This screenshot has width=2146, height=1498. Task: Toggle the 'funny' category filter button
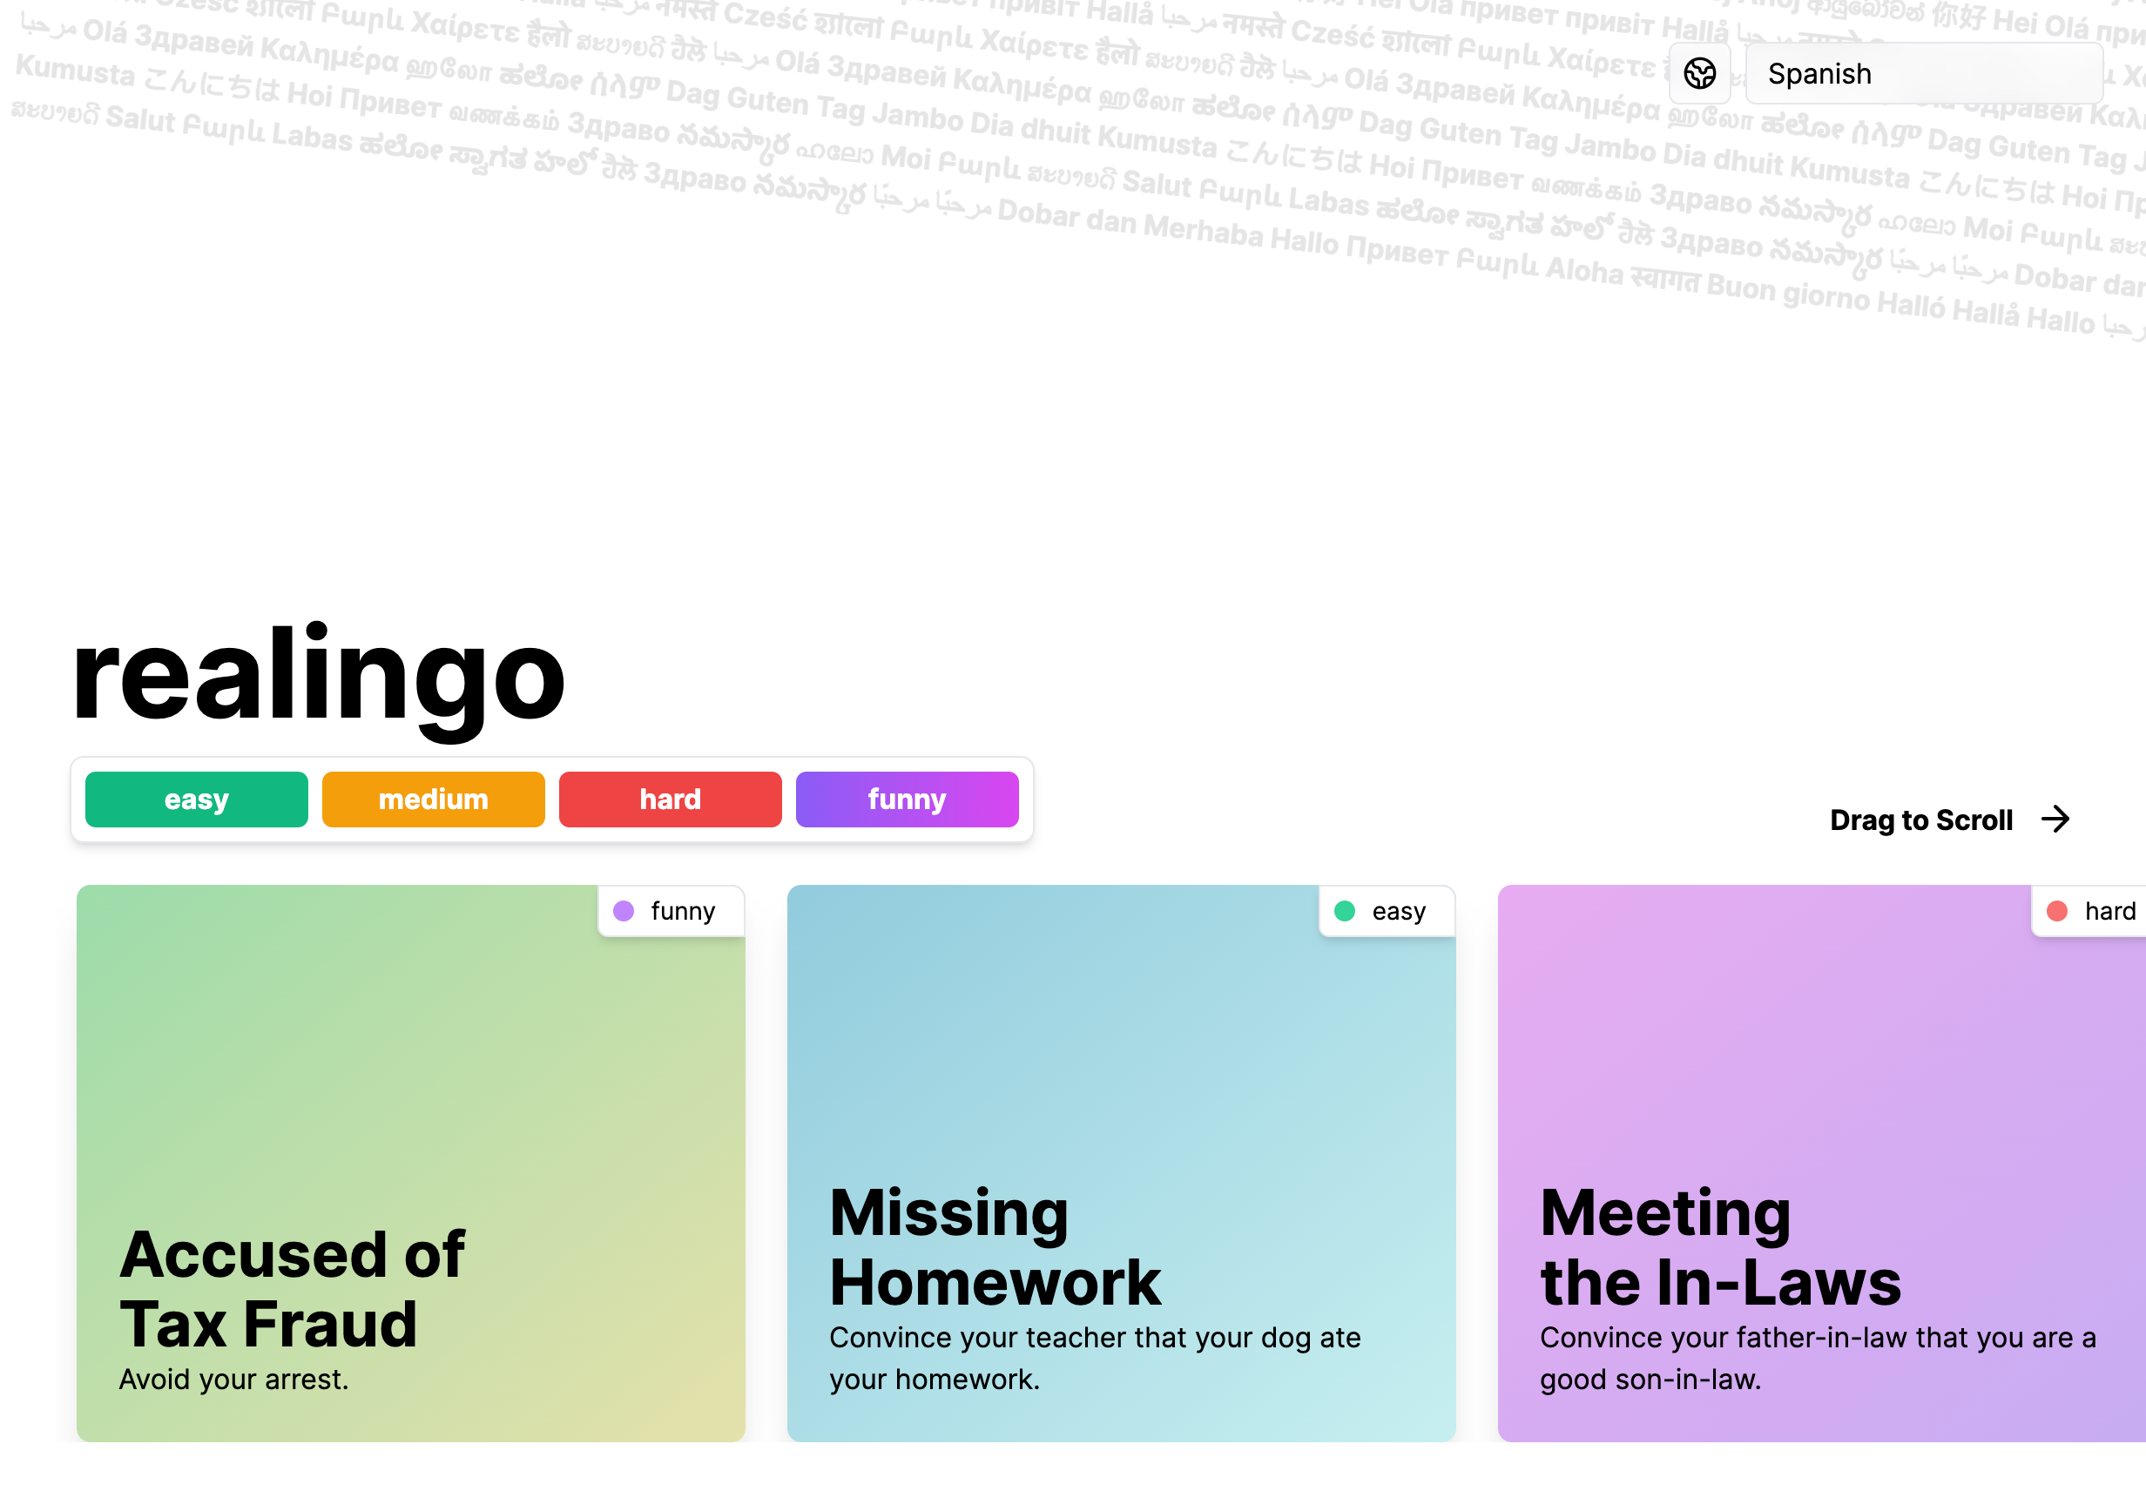point(907,799)
